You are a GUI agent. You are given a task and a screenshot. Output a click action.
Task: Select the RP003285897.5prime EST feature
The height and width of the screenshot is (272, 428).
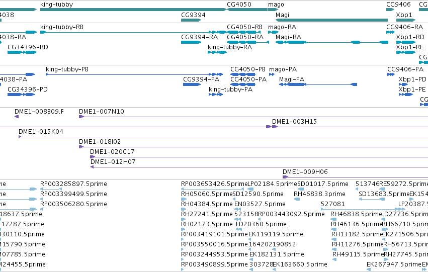tap(51, 189)
